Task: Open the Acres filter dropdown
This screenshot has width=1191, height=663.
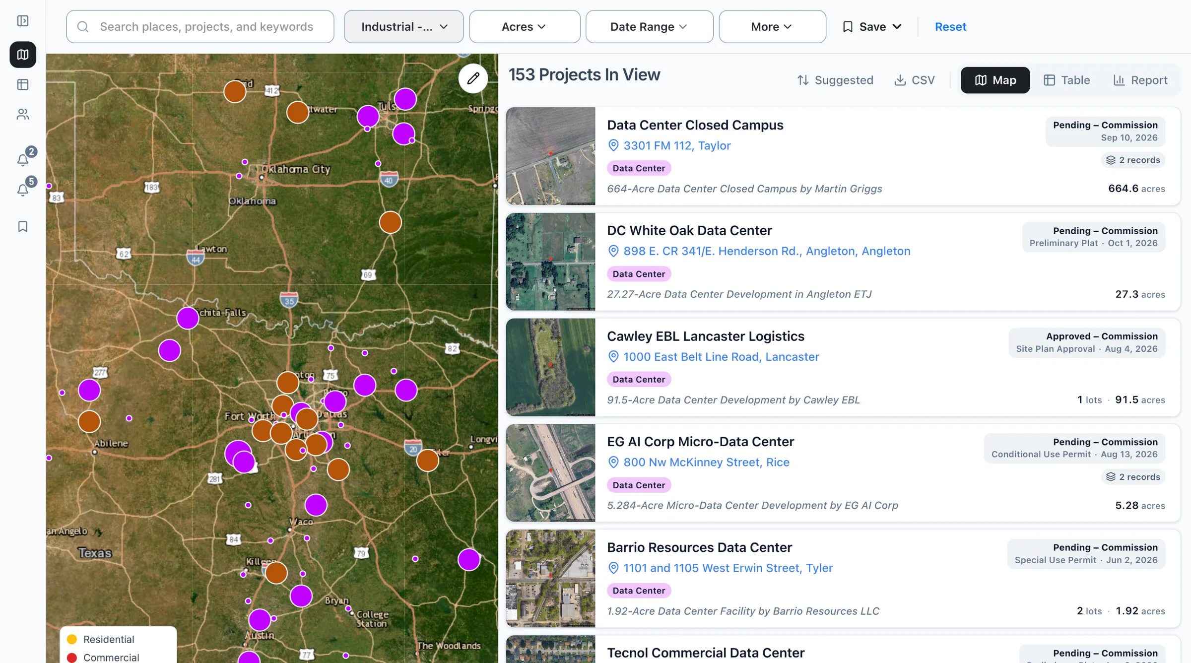Action: point(525,27)
